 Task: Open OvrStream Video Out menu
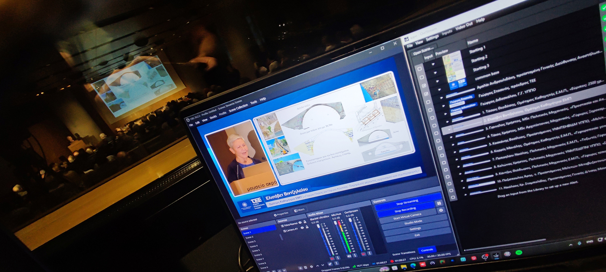coord(464,26)
